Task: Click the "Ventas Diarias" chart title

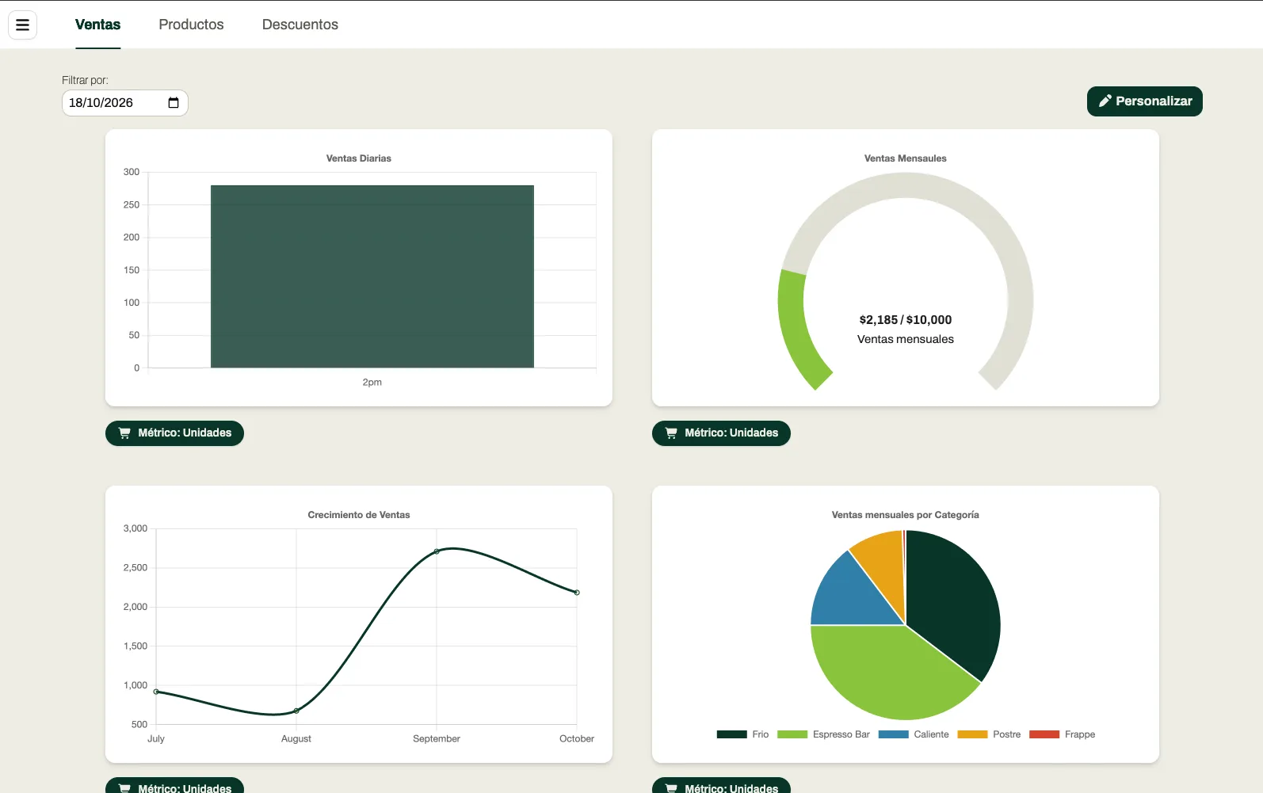Action: [359, 158]
